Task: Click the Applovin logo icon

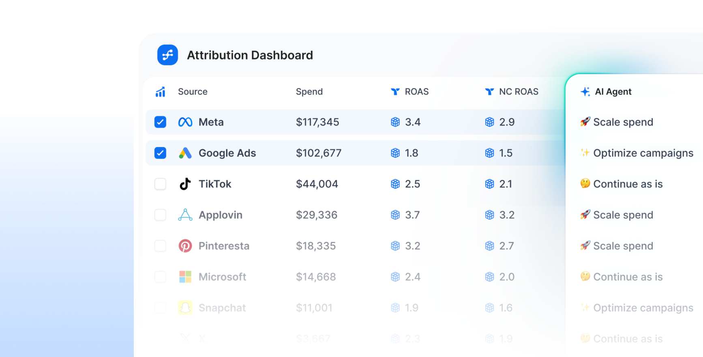Action: click(185, 215)
